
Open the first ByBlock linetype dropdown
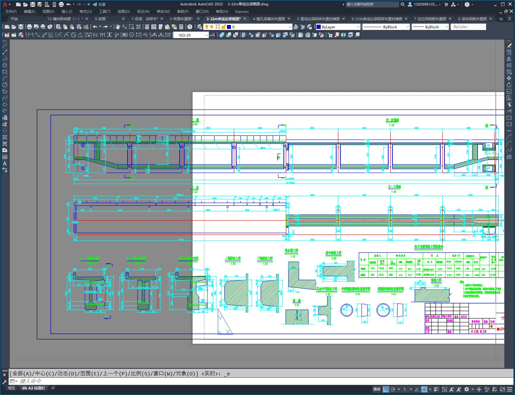386,27
